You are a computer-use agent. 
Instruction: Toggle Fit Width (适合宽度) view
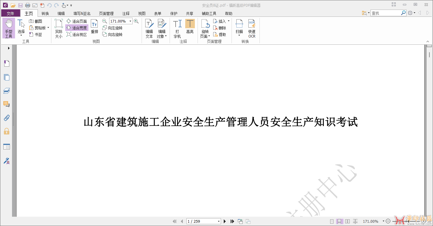(x=77, y=28)
